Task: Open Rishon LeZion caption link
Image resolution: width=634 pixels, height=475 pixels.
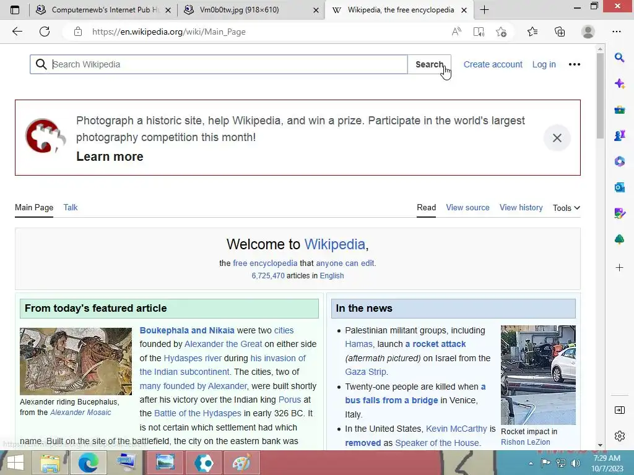Action: [525, 442]
